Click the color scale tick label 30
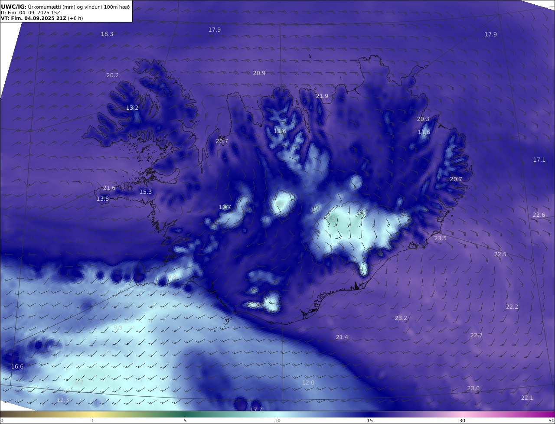The image size is (555, 424). (x=462, y=421)
